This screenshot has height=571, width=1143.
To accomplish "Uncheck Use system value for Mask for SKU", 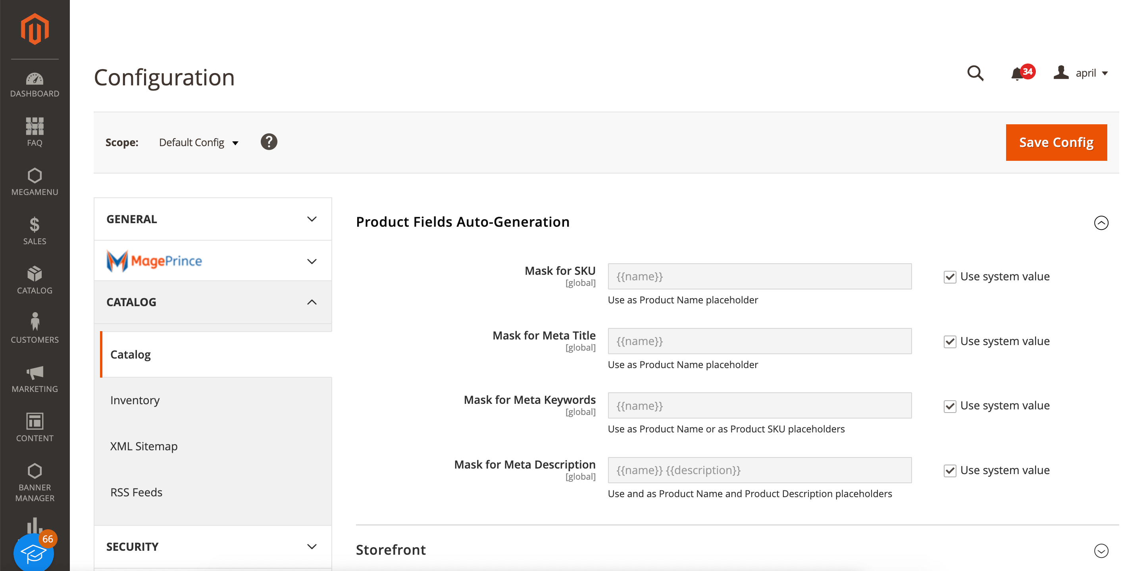I will tap(950, 277).
